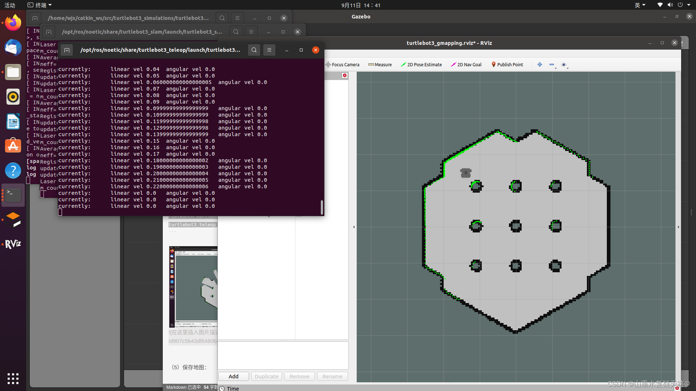Image resolution: width=696 pixels, height=391 pixels.
Task: Switch to Terminal in the dock
Action: pos(13,195)
